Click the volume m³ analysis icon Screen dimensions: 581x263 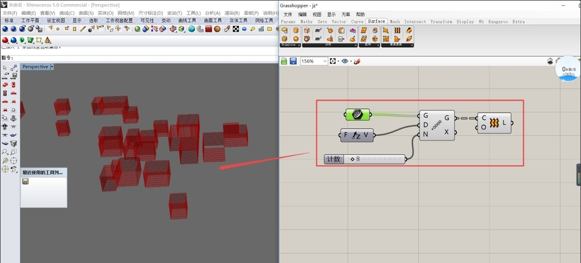point(318,31)
